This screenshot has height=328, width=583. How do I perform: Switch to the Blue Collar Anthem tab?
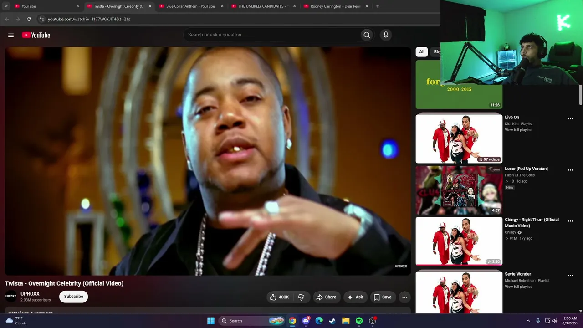coord(191,6)
